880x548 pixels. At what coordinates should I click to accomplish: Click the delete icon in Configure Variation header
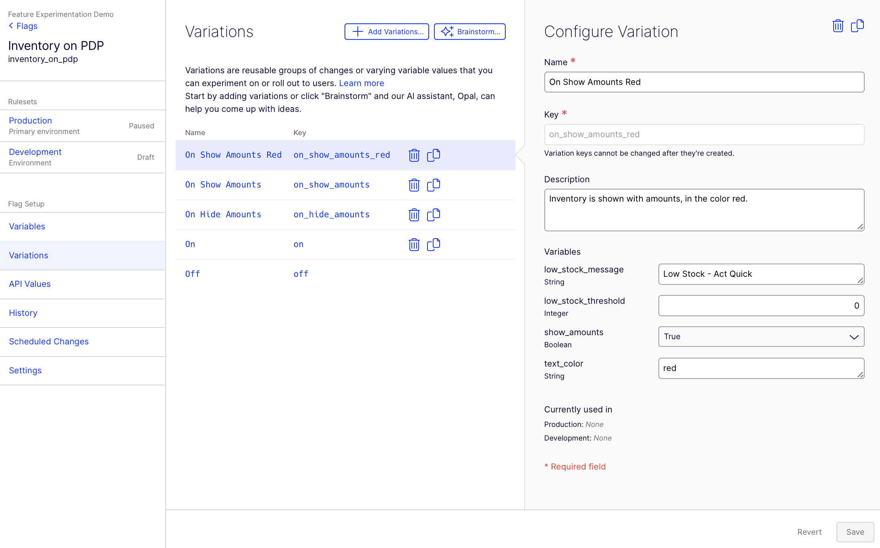pyautogui.click(x=838, y=25)
